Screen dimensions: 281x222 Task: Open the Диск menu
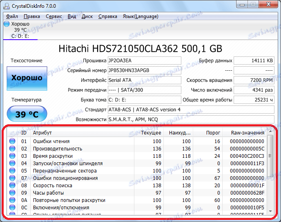(x=87, y=16)
